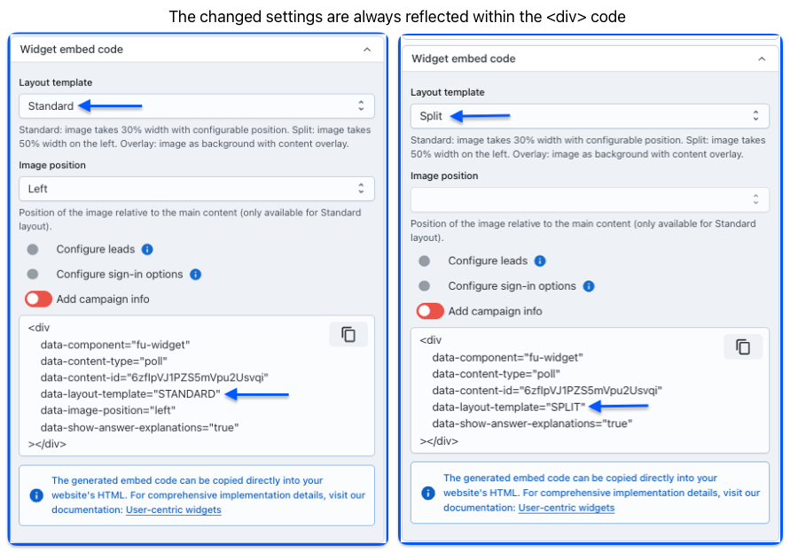Screen dimensions: 790x552
Task: Copy embed code in the left panel
Action: [348, 334]
